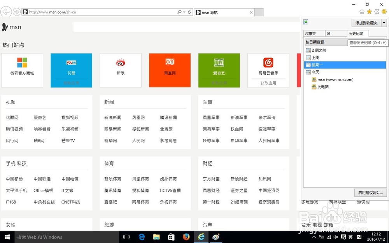Viewport: 389px width, 243px height.
Task: Click the 获取应用 link under 网易云音乐
Action: [x=268, y=83]
